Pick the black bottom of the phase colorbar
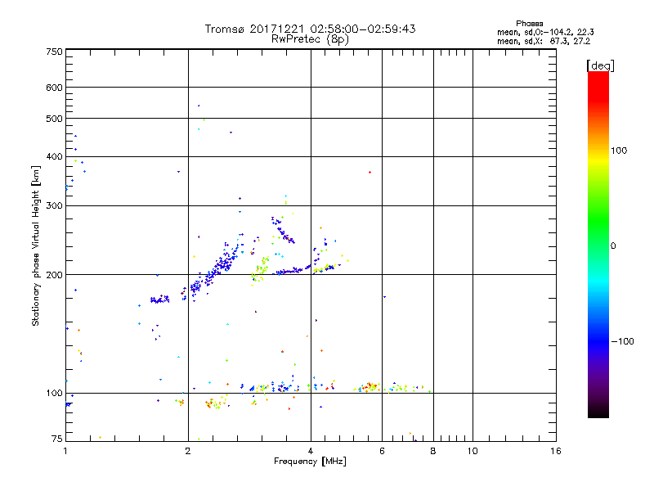Screen dimensions: 654x491 tap(598, 412)
